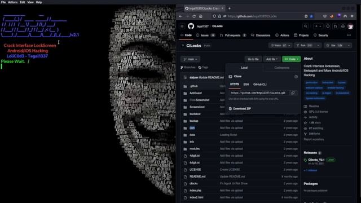The height and width of the screenshot is (203, 361).
Task: Select the HTTPS clone option
Action: tap(235, 85)
